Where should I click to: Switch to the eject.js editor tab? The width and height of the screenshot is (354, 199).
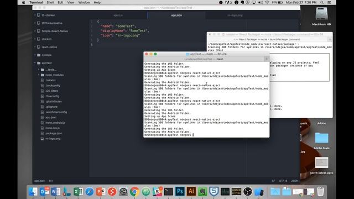[x=118, y=15]
